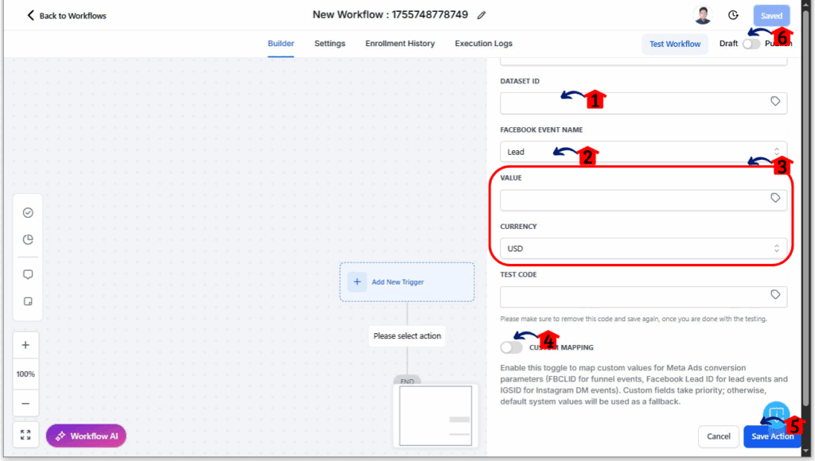This screenshot has height=461, width=815.
Task: Go back to Workflows
Action: click(x=67, y=16)
